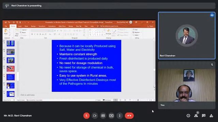218x122 pixels.
Task: Toggle the camera button in Meet toolbar
Action: click(x=95, y=116)
